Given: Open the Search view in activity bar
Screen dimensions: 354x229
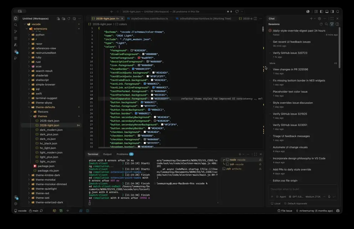Looking at the screenshot, I should click(16, 25).
